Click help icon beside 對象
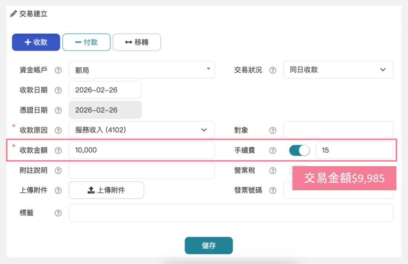 click(273, 130)
